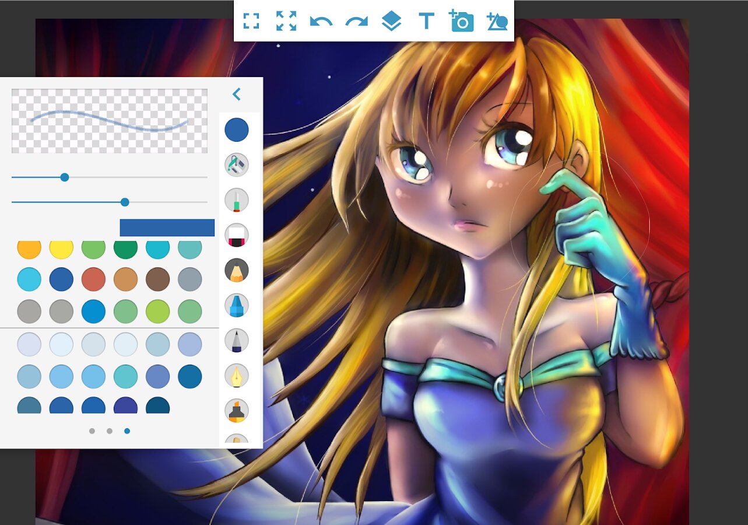The image size is (748, 525).
Task: Open the Layers panel
Action: coord(391,21)
